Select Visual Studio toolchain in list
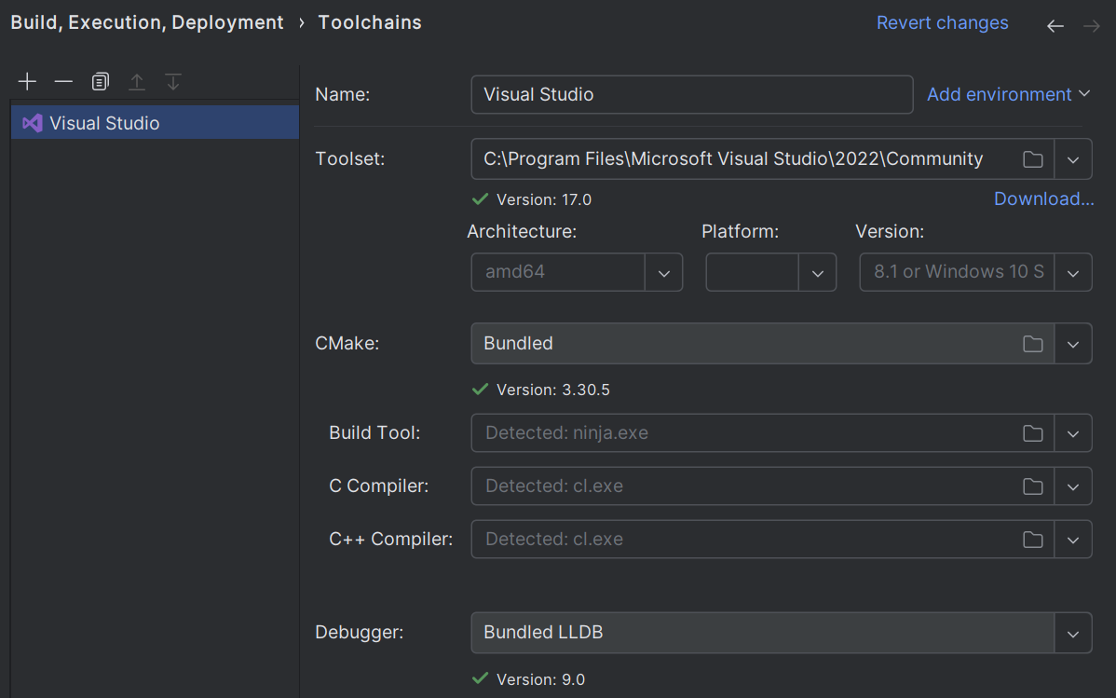Image resolution: width=1116 pixels, height=698 pixels. coord(156,122)
